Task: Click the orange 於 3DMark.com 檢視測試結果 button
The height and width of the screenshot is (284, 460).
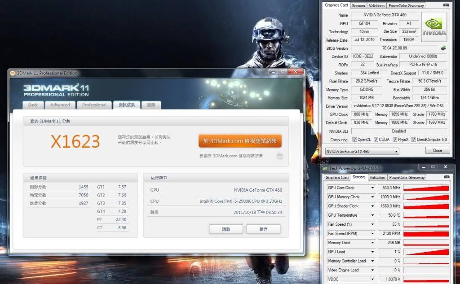Action: pos(240,141)
